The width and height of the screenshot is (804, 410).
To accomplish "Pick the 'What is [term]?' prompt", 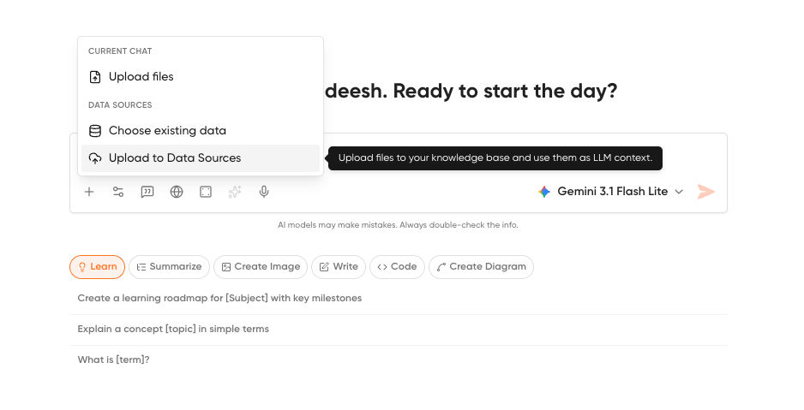I will (x=399, y=359).
